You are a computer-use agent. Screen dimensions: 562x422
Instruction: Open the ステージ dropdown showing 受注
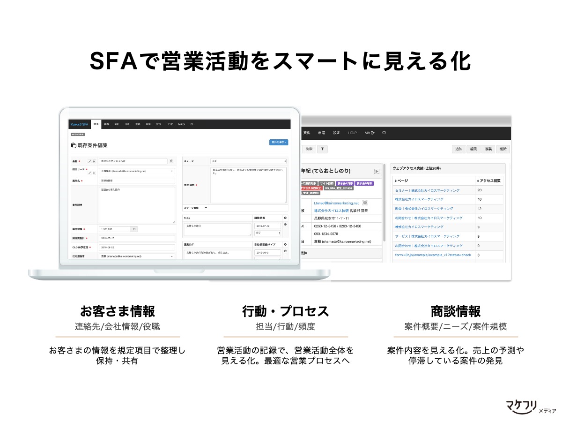248,161
